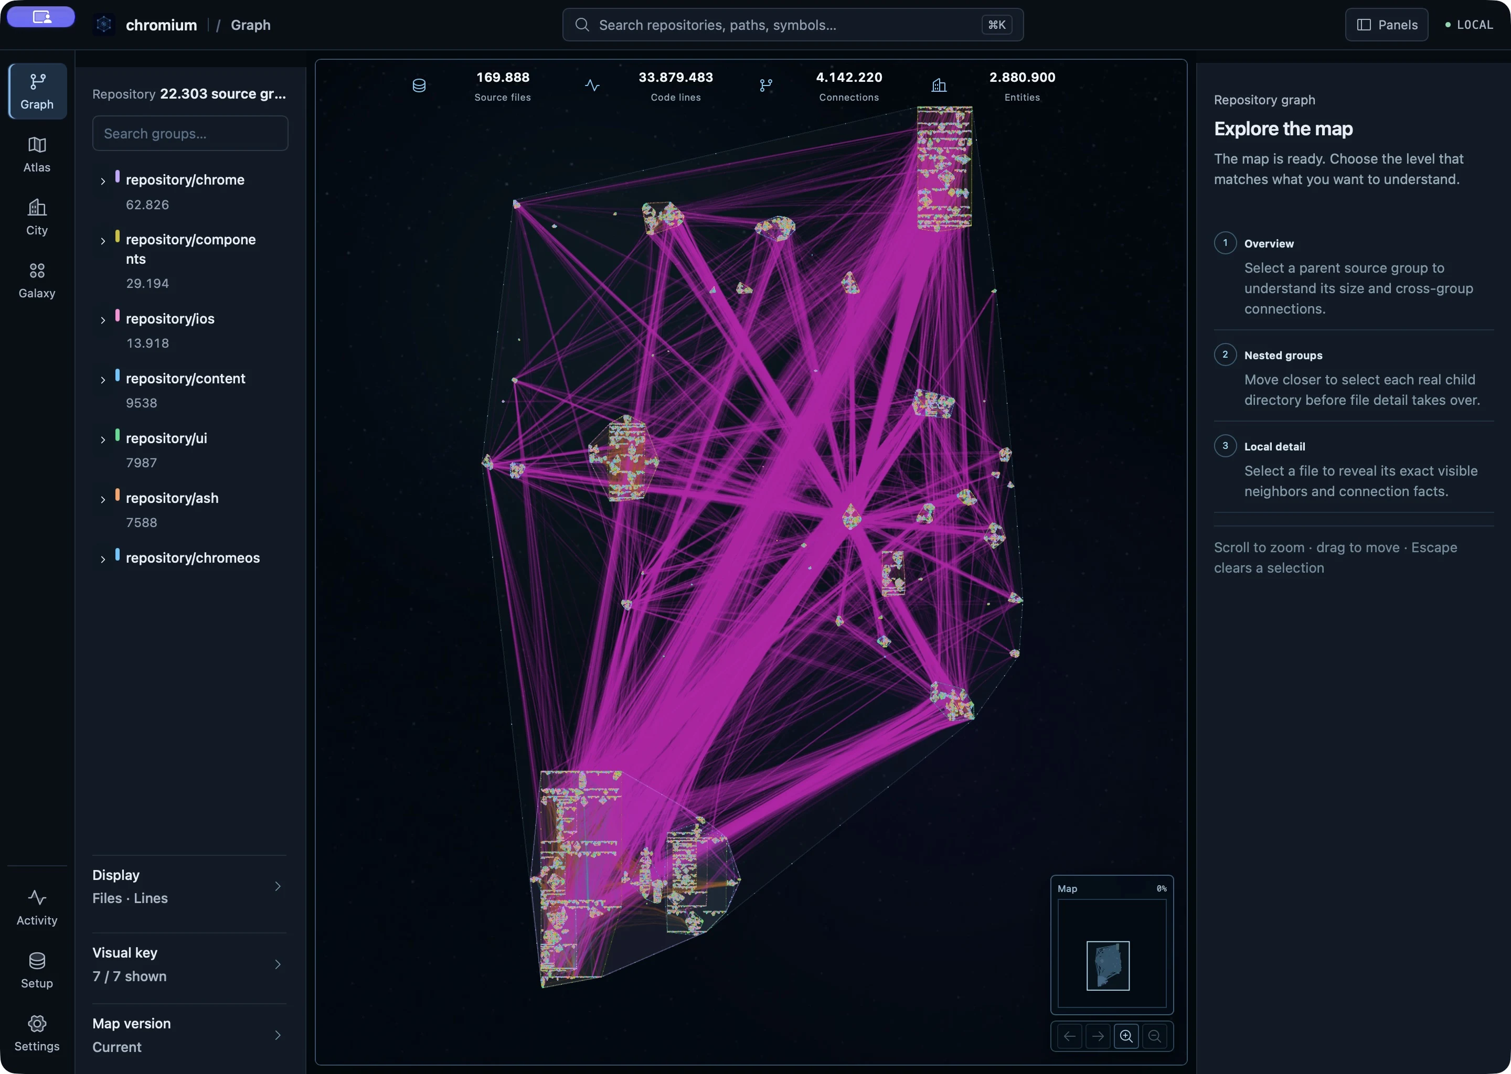1511x1074 pixels.
Task: Expand the repository/content group
Action: [x=102, y=380]
